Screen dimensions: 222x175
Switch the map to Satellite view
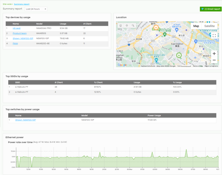click(x=209, y=26)
